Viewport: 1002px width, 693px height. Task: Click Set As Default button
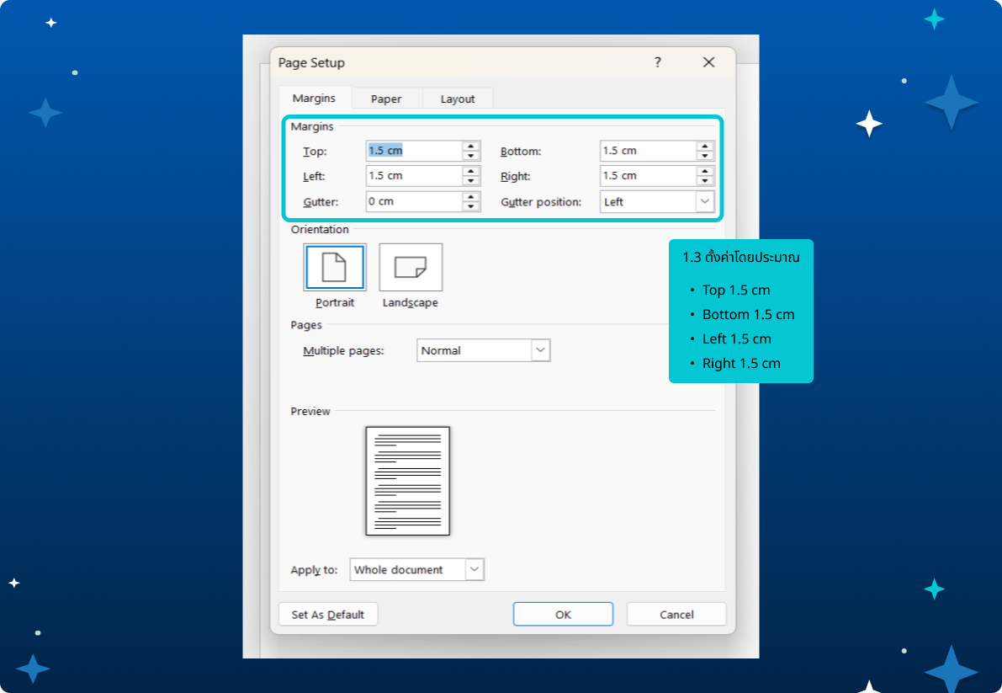[327, 615]
